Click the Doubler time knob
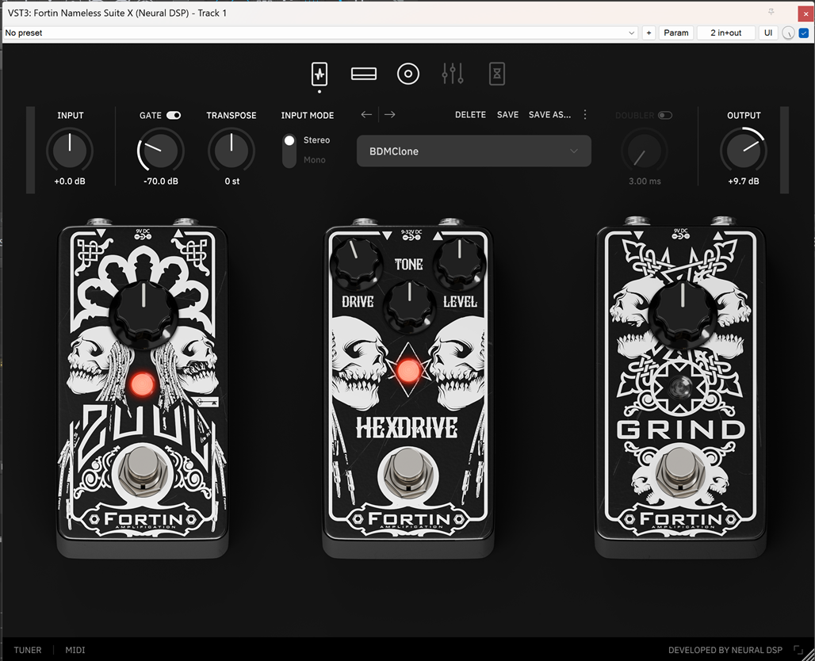 click(645, 151)
